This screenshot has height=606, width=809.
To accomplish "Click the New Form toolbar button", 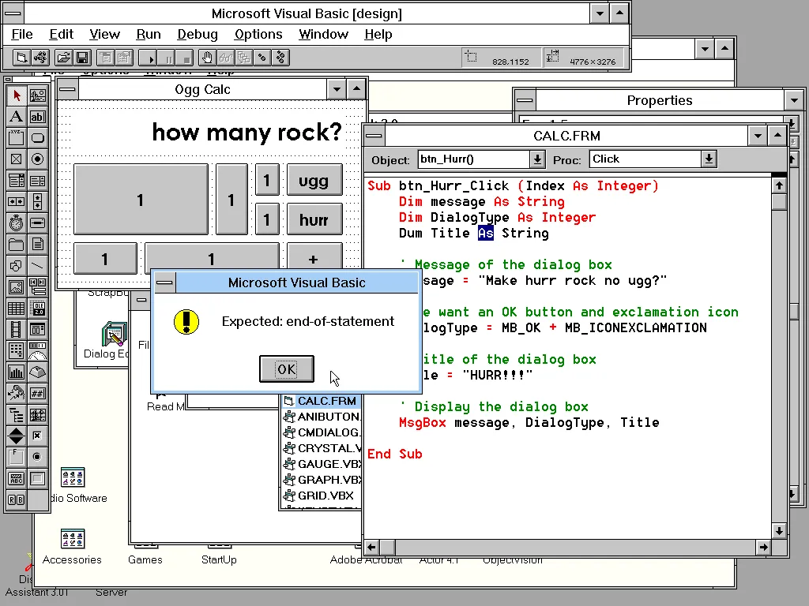I will coord(21,57).
